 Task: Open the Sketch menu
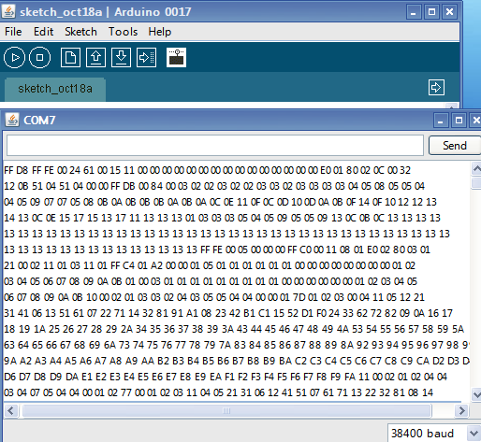pos(80,32)
